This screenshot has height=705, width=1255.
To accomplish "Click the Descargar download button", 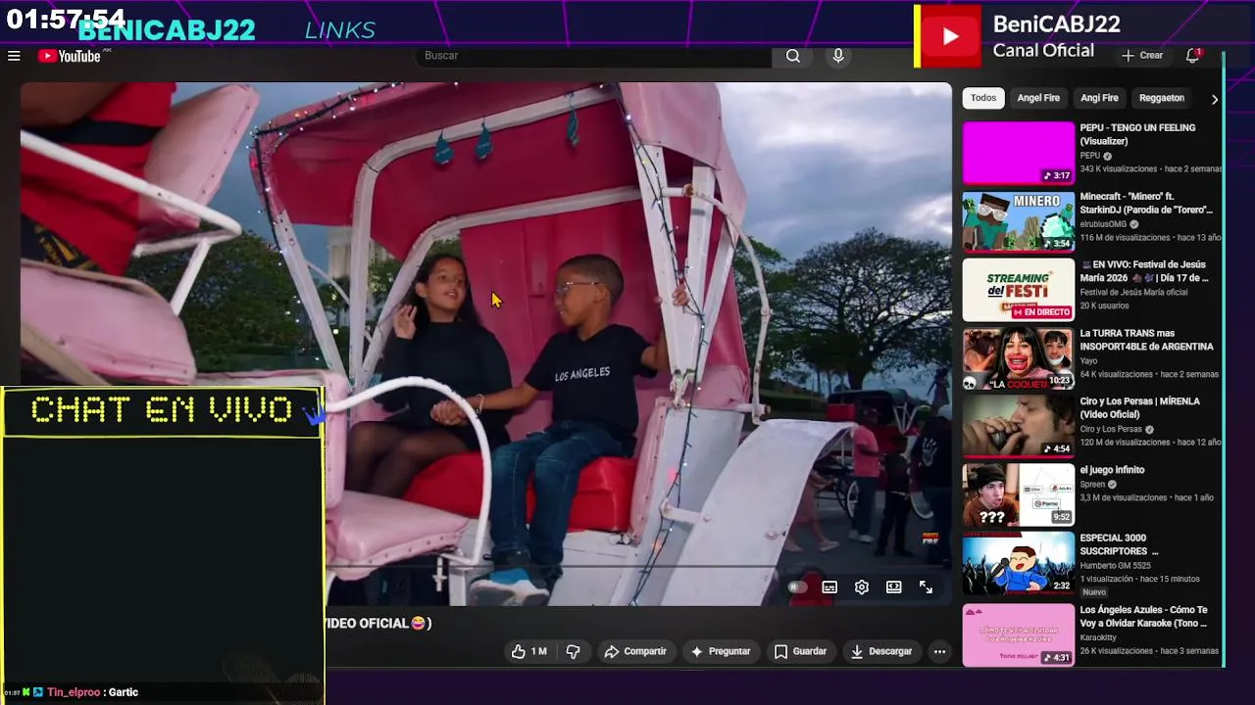I will [881, 651].
